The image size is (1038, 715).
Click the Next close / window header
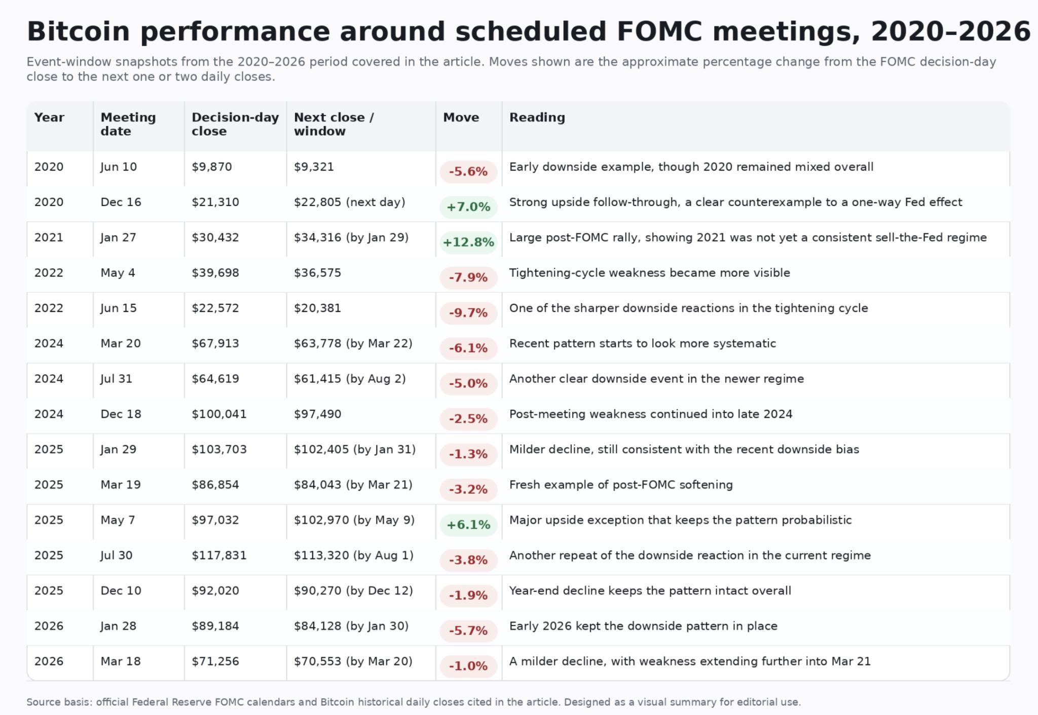click(333, 124)
